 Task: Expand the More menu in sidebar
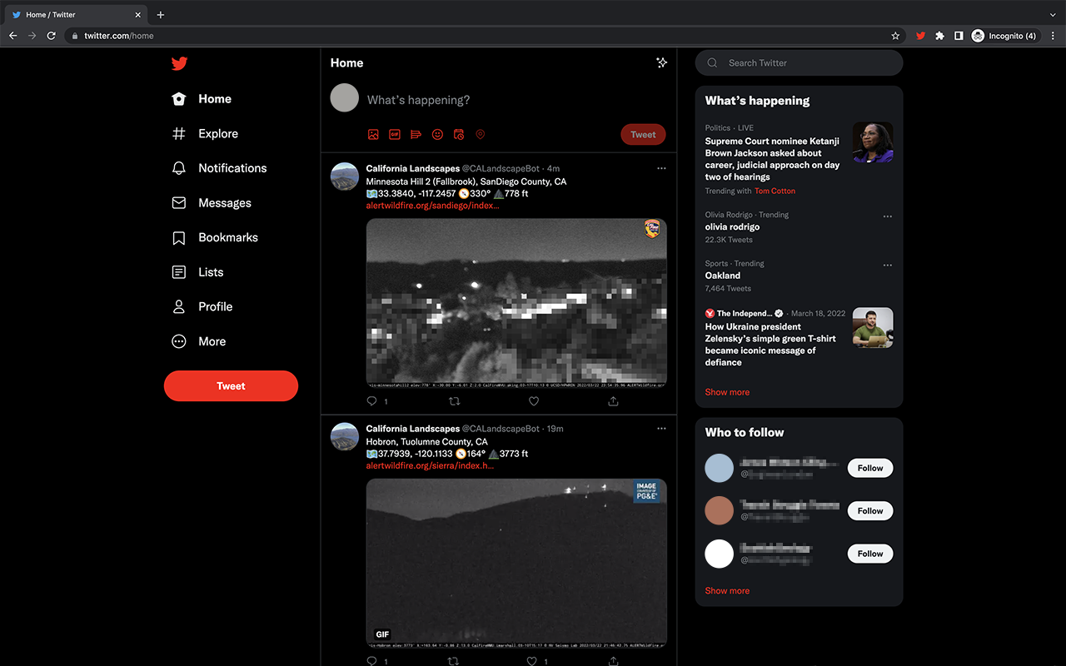click(198, 341)
